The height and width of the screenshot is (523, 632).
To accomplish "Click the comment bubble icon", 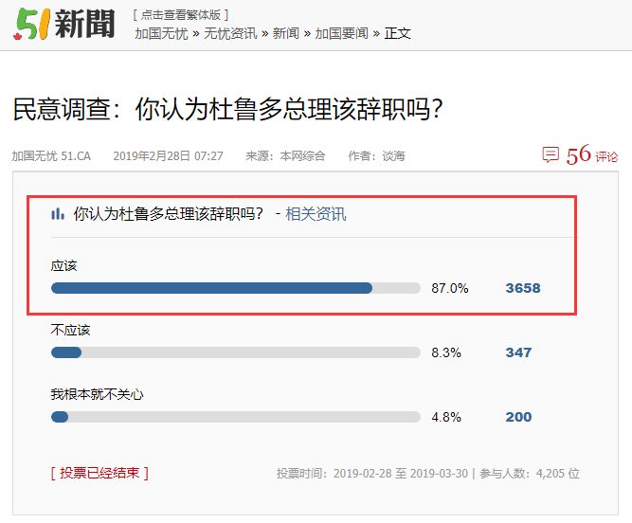I will pos(551,154).
